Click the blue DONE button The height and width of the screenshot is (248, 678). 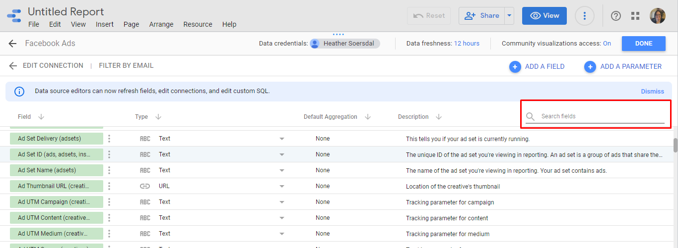click(x=643, y=44)
